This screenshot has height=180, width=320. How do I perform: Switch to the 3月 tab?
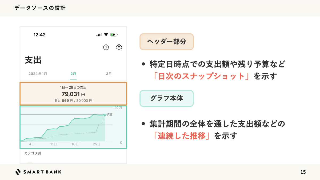(109, 74)
